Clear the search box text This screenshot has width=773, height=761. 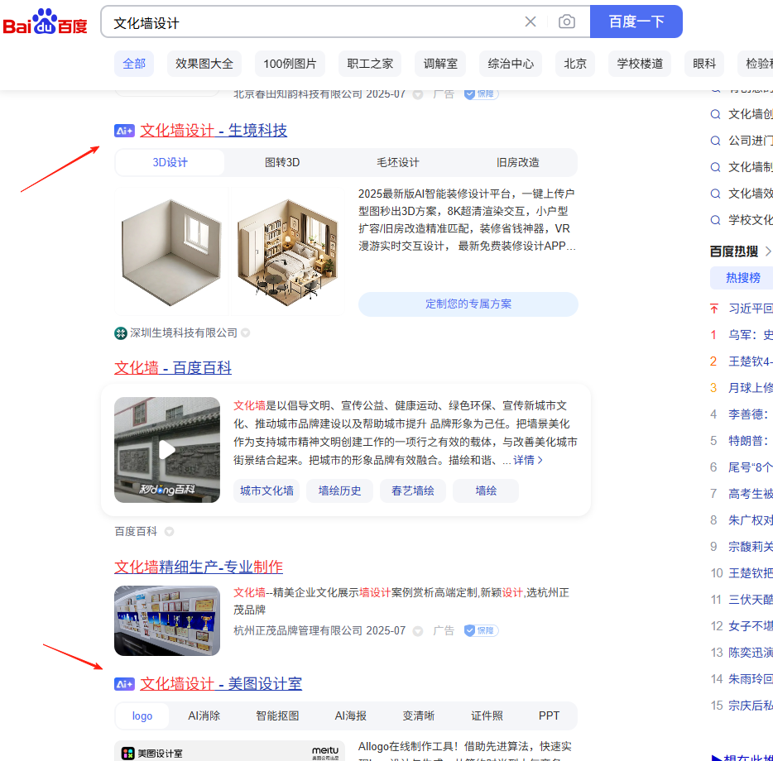(531, 22)
